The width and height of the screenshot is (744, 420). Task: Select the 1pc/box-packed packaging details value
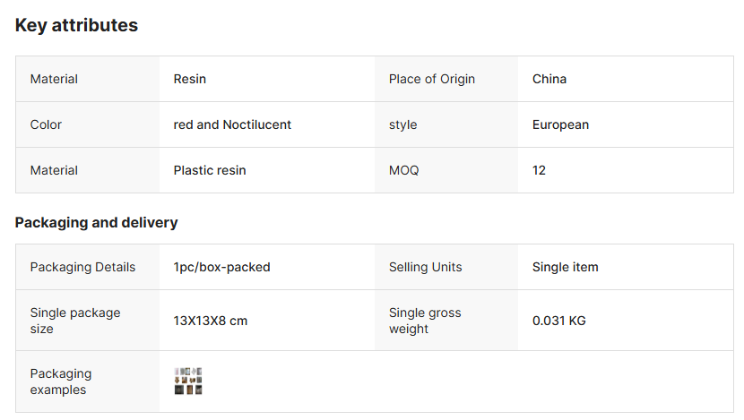[x=222, y=267]
